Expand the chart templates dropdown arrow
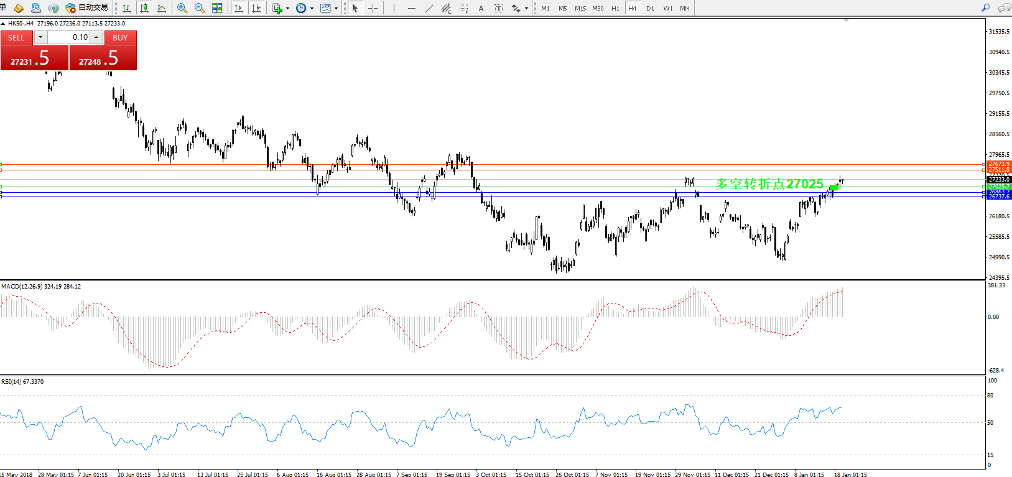Image resolution: width=1012 pixels, height=477 pixels. pyautogui.click(x=337, y=9)
